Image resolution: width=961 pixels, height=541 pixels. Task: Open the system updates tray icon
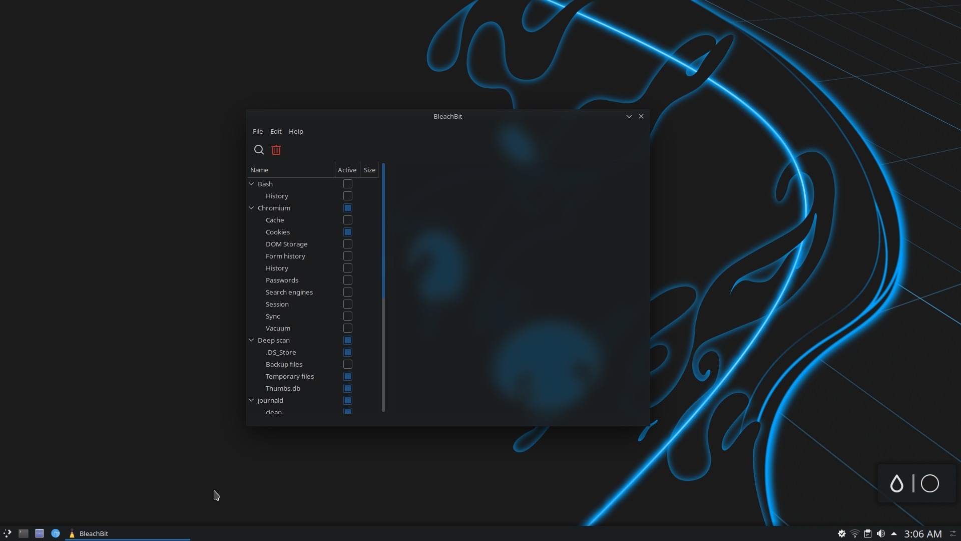[x=842, y=533]
